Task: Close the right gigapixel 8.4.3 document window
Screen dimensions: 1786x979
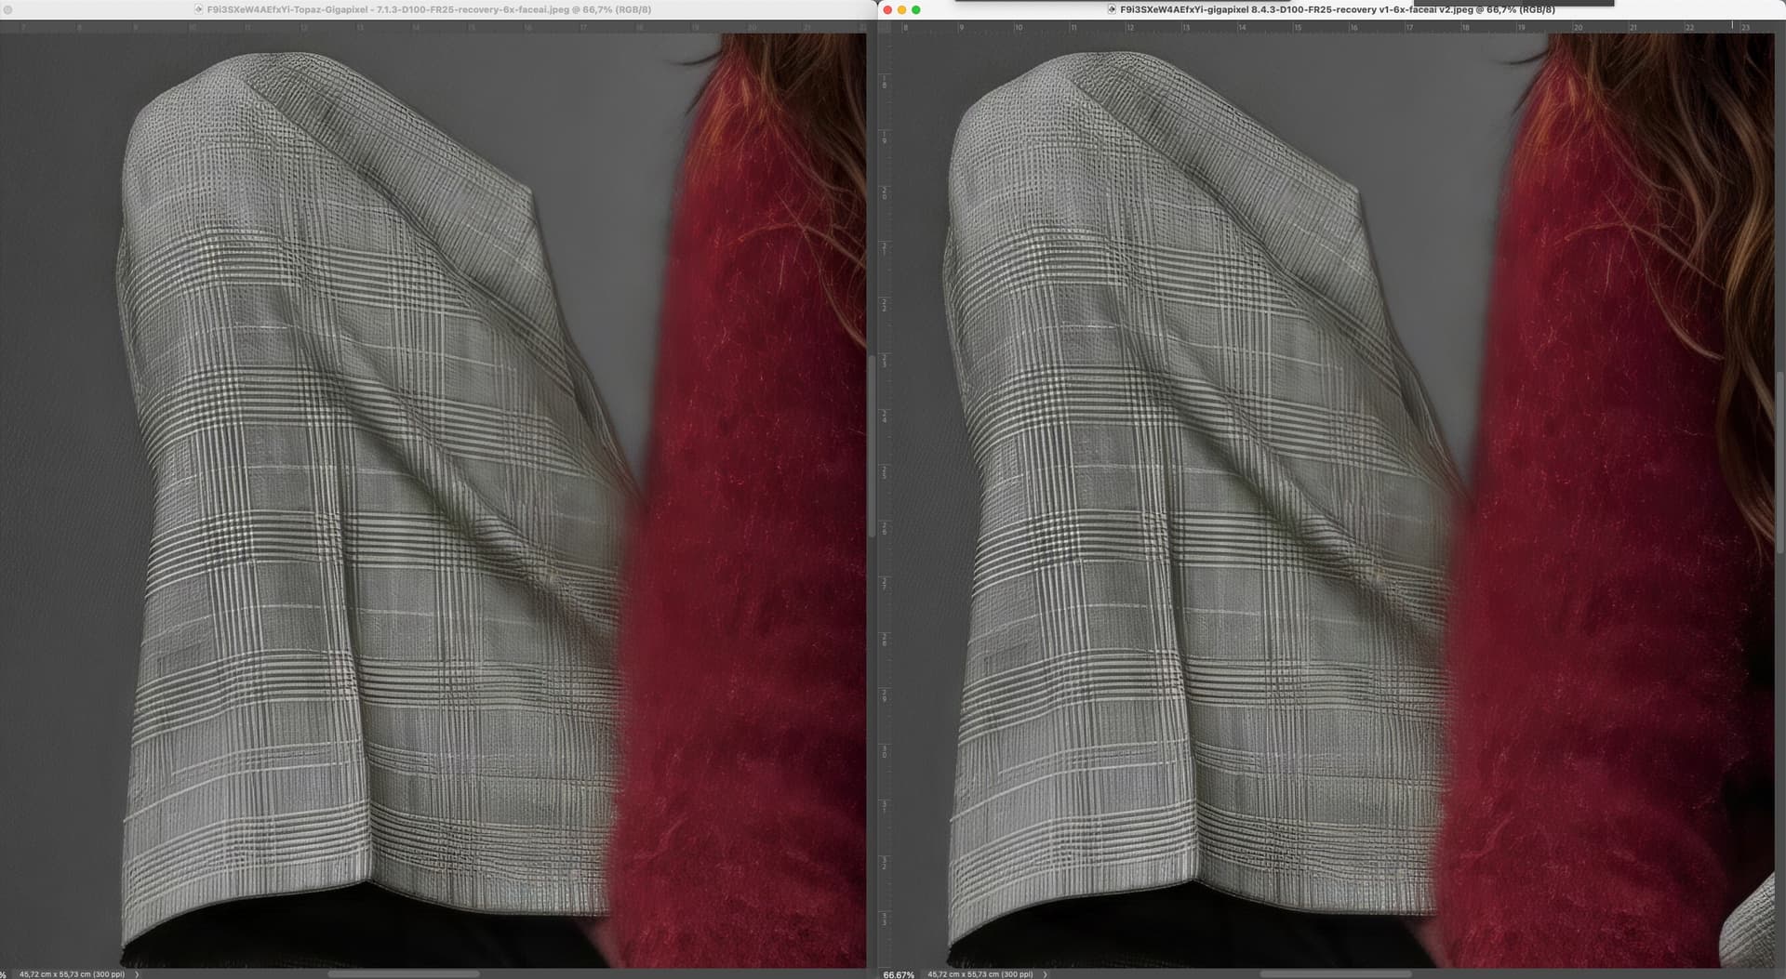Action: coord(887,10)
